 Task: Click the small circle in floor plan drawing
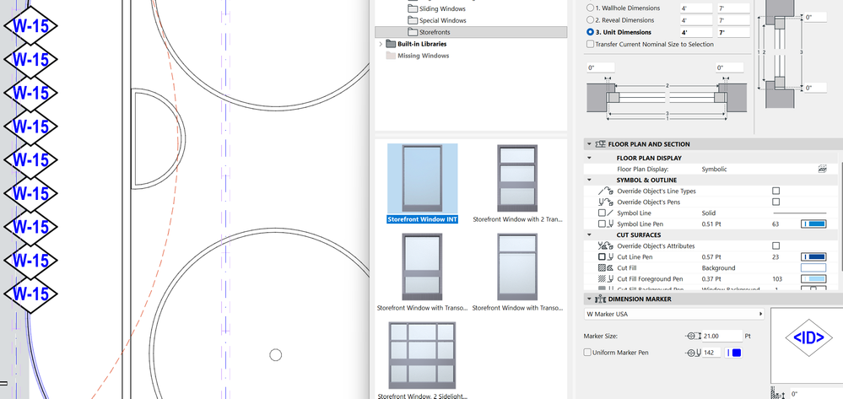tap(275, 355)
